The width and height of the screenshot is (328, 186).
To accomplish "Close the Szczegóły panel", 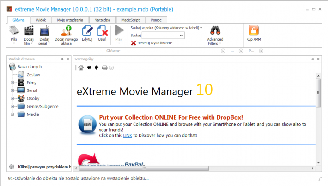I will 318,59.
